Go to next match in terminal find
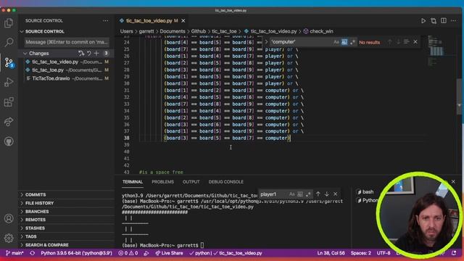464x261 pixels. click(x=327, y=194)
